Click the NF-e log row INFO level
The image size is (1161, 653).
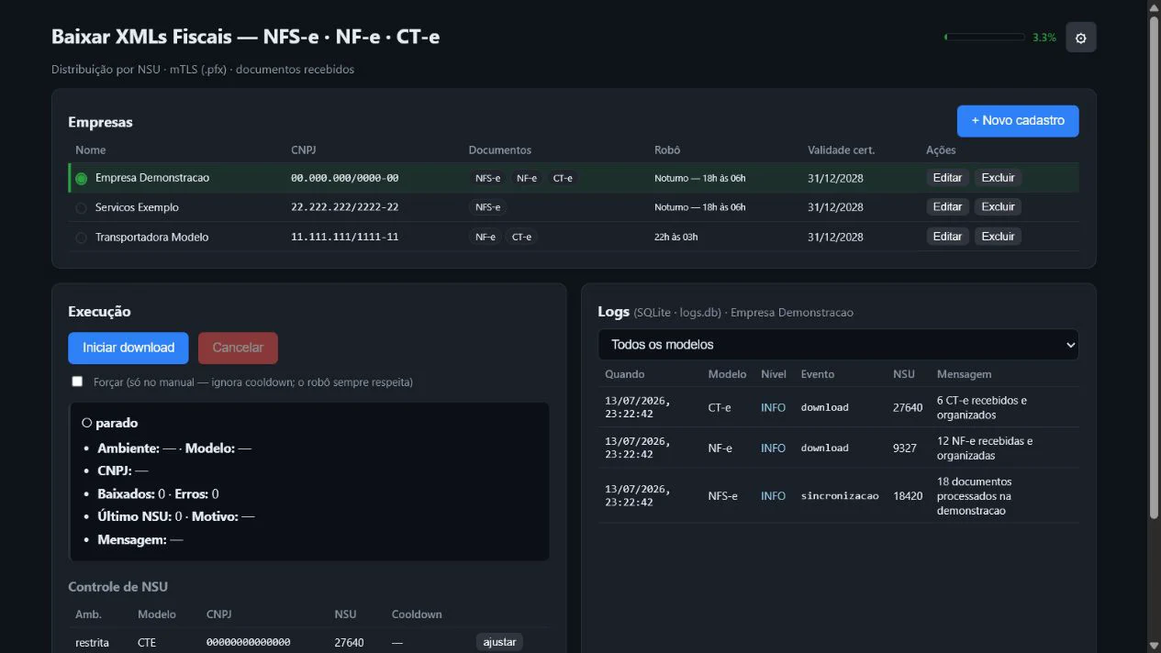click(774, 448)
